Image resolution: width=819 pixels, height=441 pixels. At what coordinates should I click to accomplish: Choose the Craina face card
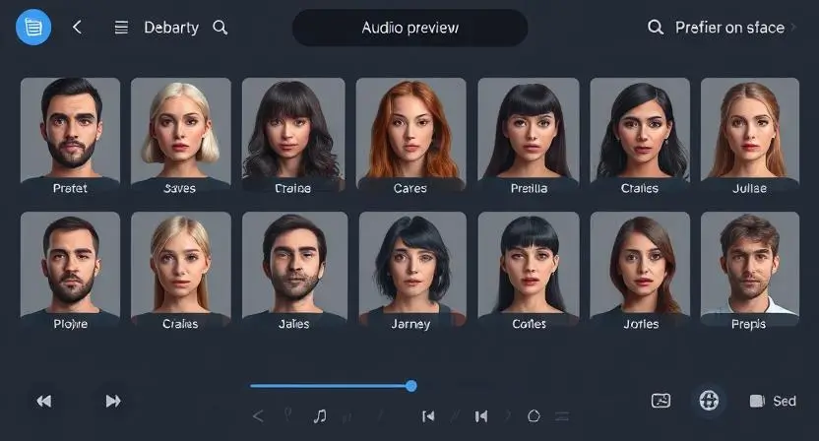[293, 137]
